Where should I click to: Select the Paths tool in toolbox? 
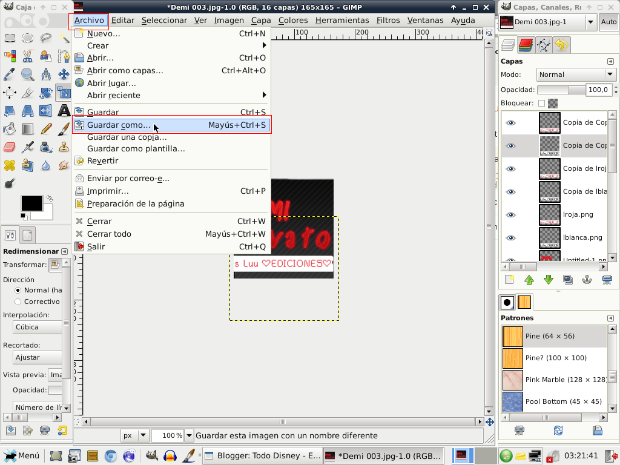point(64,56)
